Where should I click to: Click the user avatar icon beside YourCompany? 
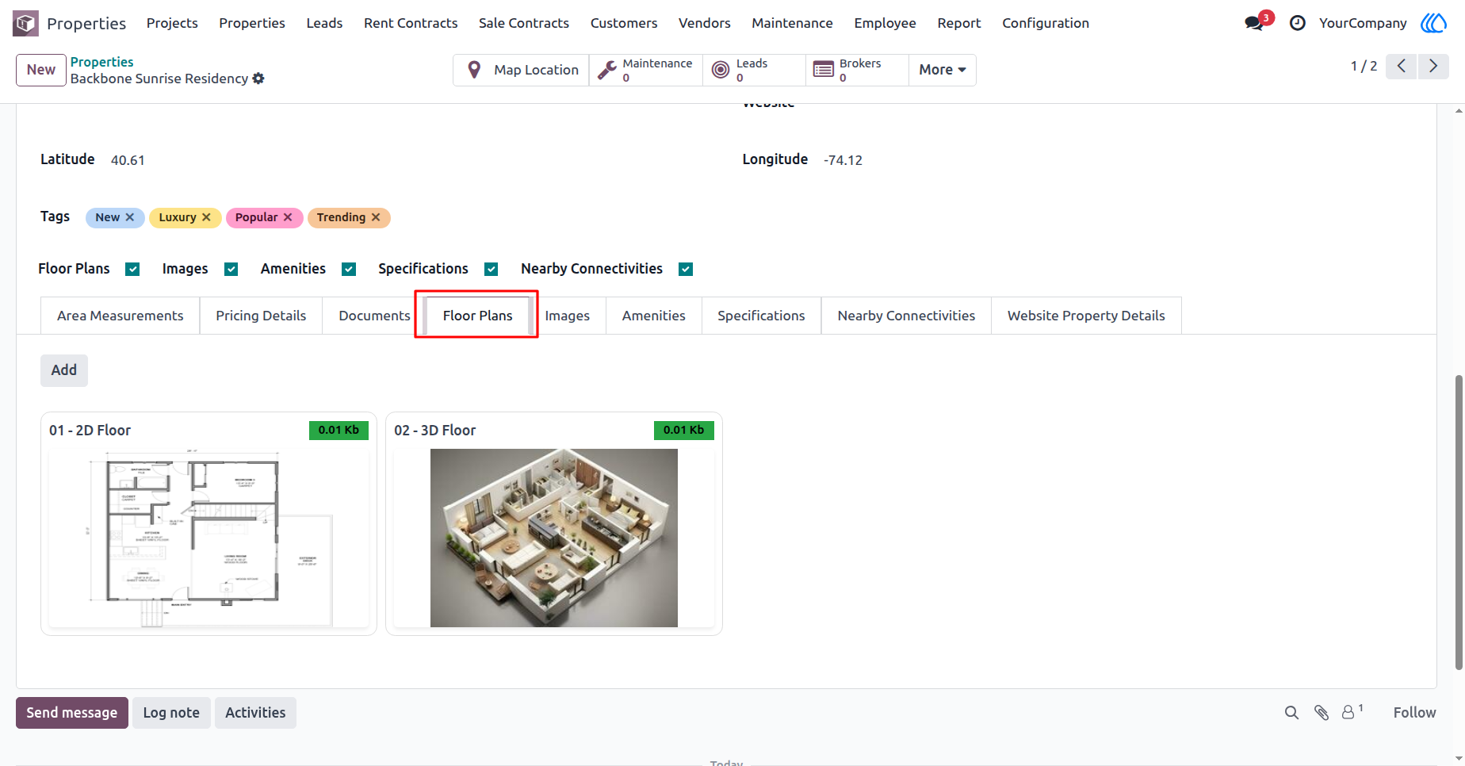(1433, 23)
